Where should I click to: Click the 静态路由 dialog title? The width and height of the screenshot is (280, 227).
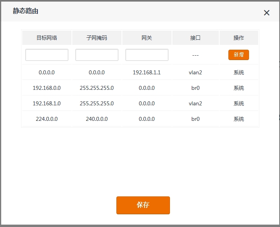(25, 11)
